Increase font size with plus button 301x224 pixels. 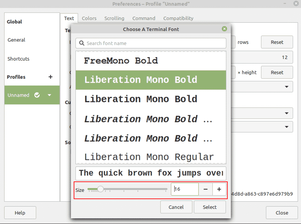click(x=219, y=189)
